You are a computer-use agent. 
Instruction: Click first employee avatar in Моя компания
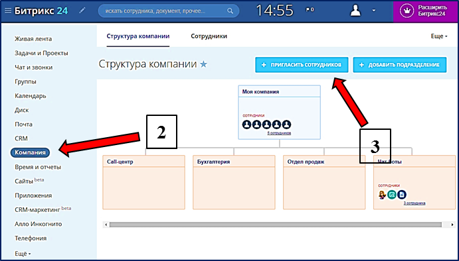(x=247, y=125)
